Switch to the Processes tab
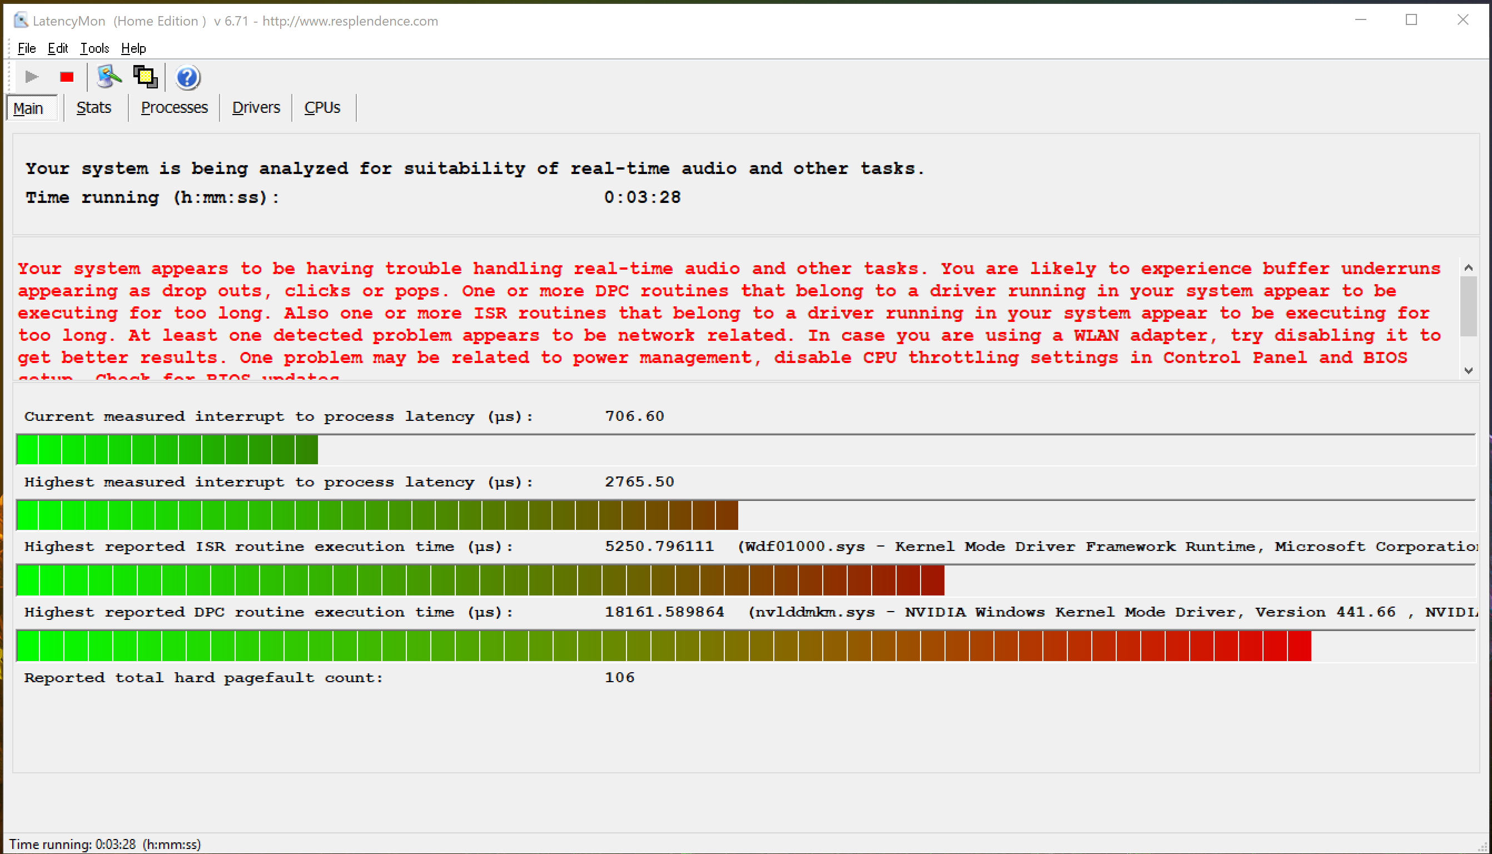The height and width of the screenshot is (854, 1492). point(173,107)
